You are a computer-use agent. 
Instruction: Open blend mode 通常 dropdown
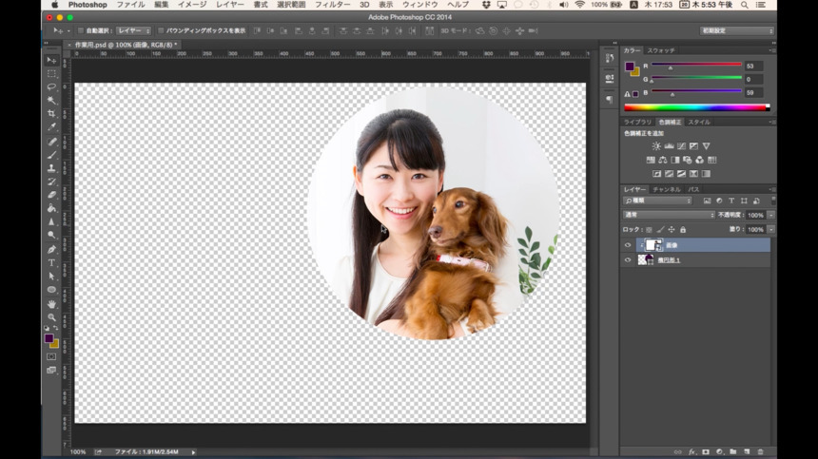[669, 215]
